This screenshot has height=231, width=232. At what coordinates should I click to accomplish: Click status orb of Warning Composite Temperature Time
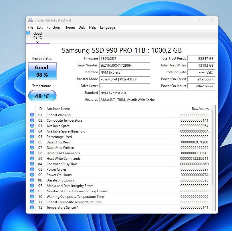tap(32, 196)
